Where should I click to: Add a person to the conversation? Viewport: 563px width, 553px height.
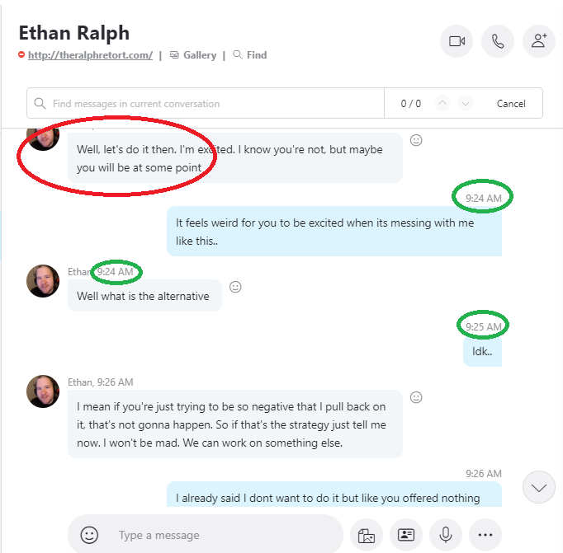click(539, 41)
